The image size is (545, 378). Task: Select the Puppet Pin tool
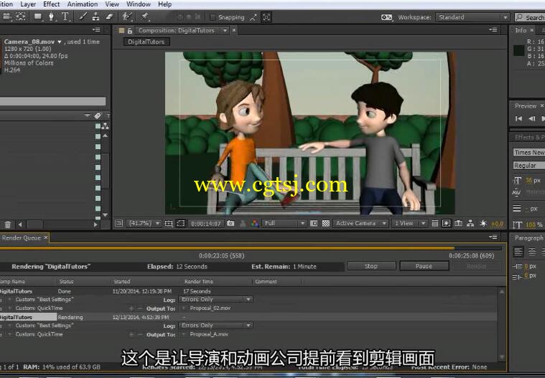pyautogui.click(x=144, y=16)
